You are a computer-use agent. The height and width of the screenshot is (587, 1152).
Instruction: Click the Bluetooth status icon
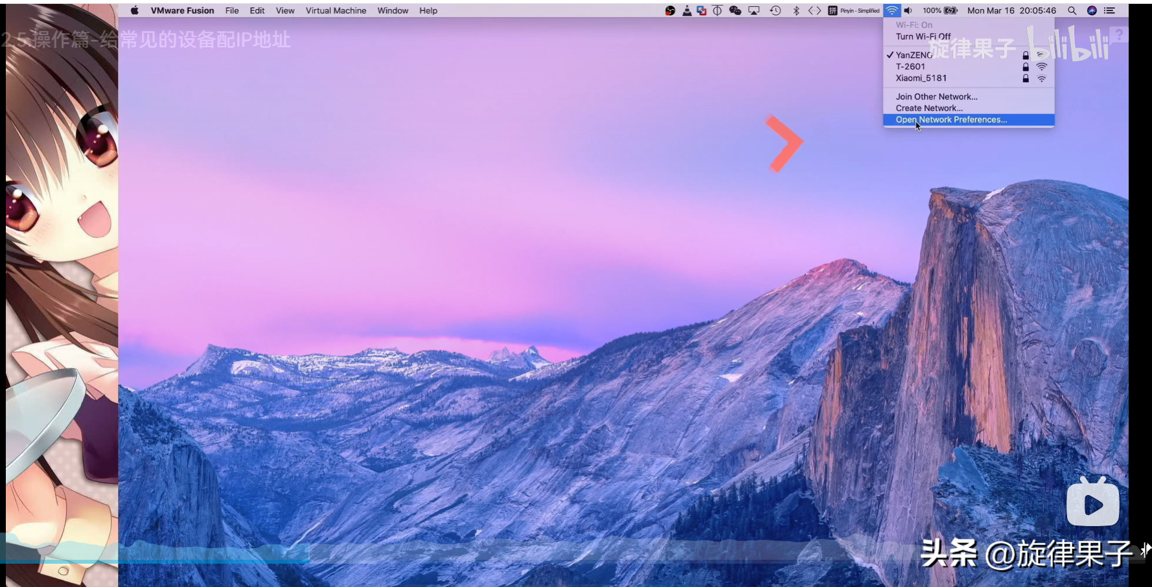tap(796, 10)
